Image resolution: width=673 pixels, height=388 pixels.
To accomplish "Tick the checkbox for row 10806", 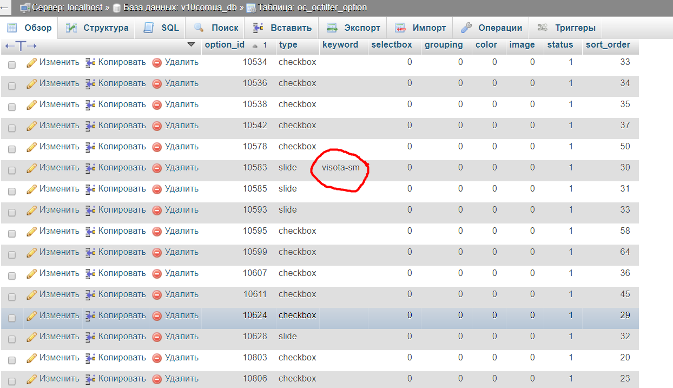I will pyautogui.click(x=12, y=382).
